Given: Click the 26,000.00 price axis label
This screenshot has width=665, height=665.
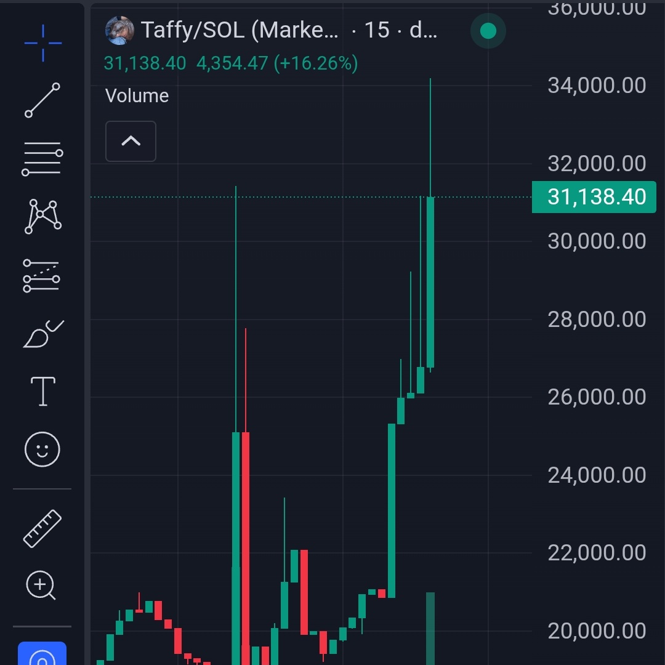Looking at the screenshot, I should (597, 397).
